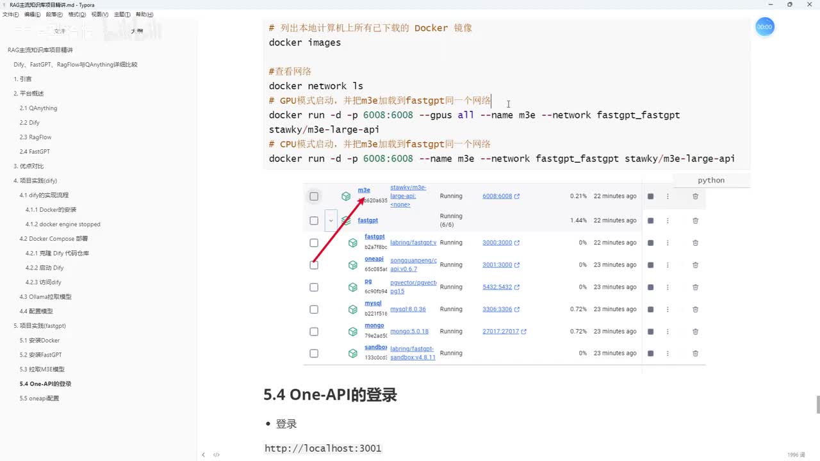Click the document vertical scrollbar thumb

pyautogui.click(x=817, y=405)
